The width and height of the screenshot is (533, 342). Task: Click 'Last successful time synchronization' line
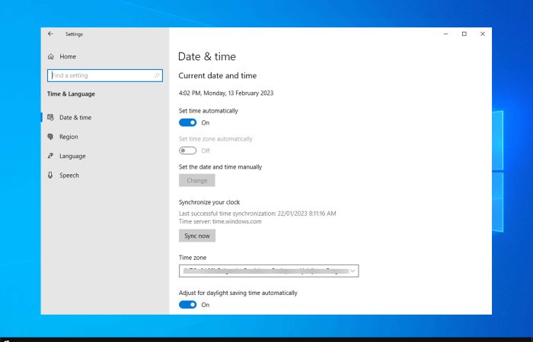tap(257, 214)
